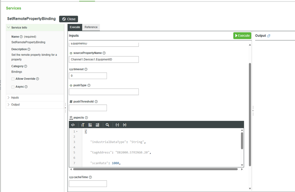Viewport: 295px width, 192px height.
Task: Click the splitter handle between Inputs and Output
Action: pos(253,111)
